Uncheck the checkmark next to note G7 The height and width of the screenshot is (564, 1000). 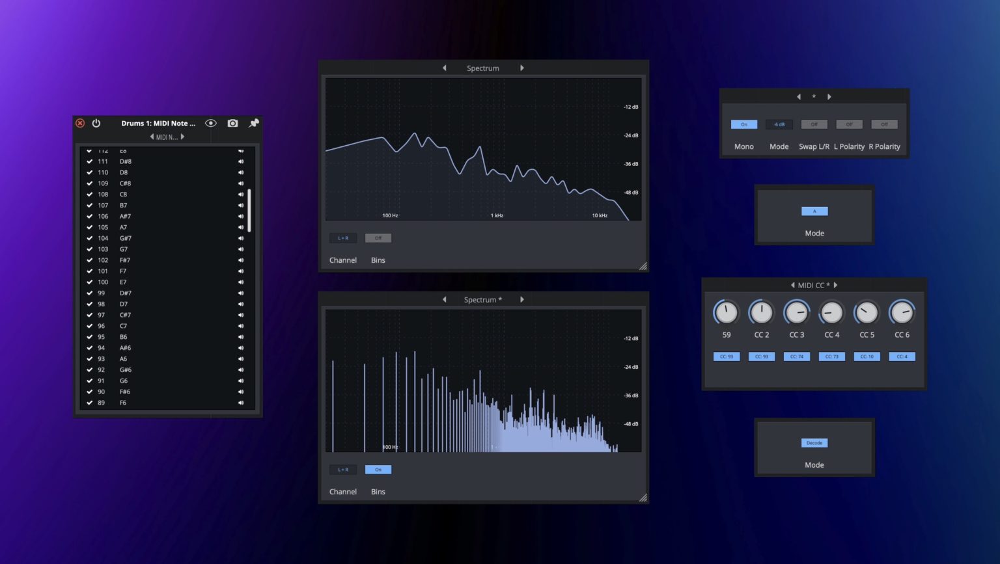pyautogui.click(x=89, y=249)
